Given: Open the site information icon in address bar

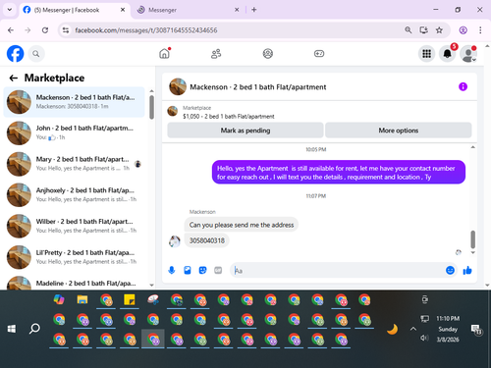Looking at the screenshot, I should [x=66, y=30].
